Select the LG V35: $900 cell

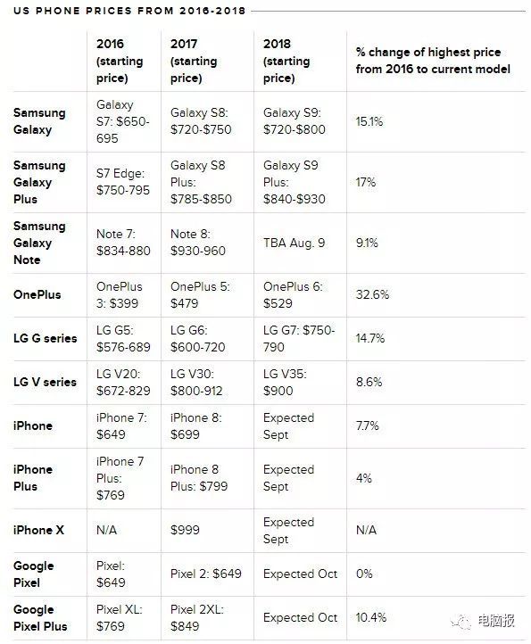pos(285,383)
